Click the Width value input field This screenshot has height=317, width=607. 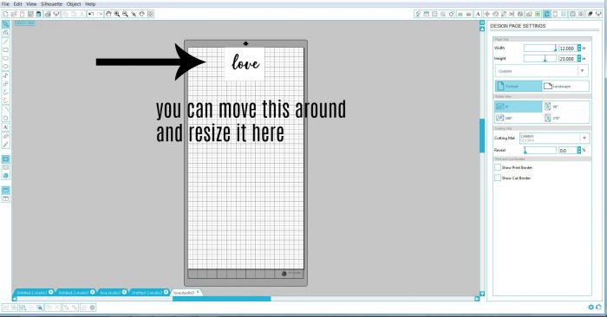[568, 49]
